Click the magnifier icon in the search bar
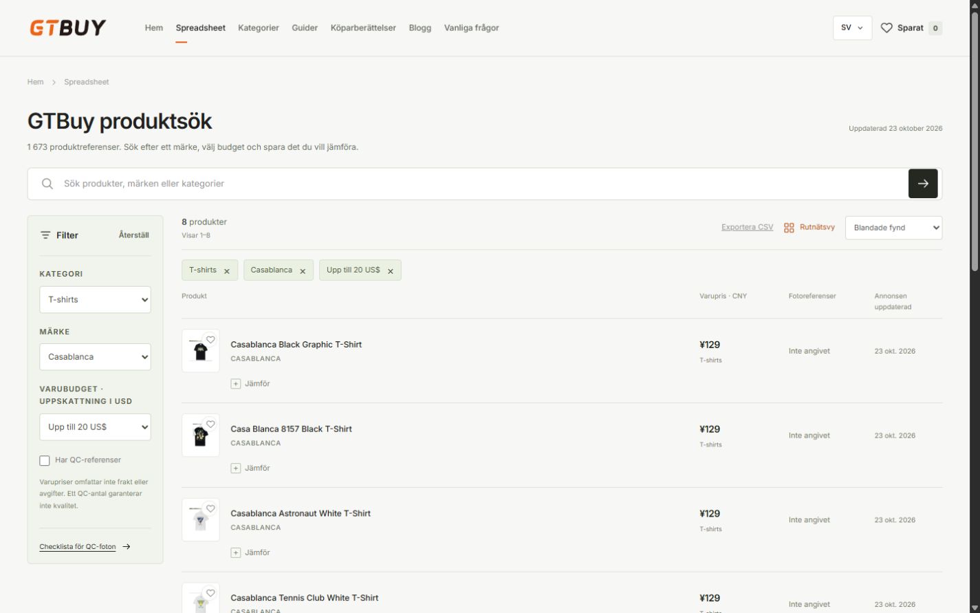The image size is (980, 613). click(x=47, y=184)
